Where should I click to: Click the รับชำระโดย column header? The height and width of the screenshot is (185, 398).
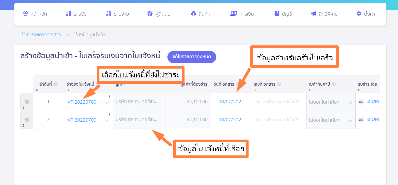[368, 84]
